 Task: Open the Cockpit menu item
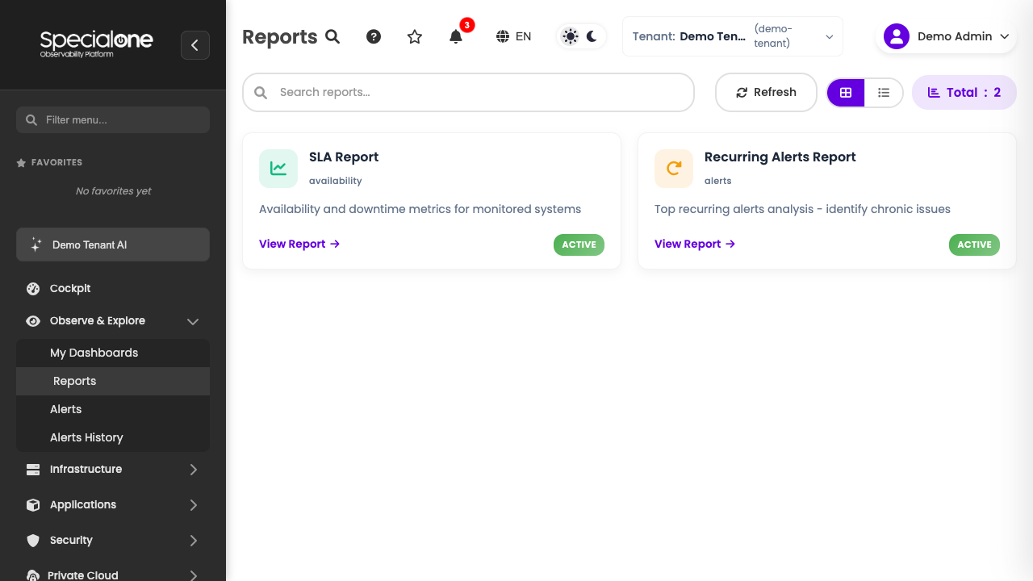(113, 288)
